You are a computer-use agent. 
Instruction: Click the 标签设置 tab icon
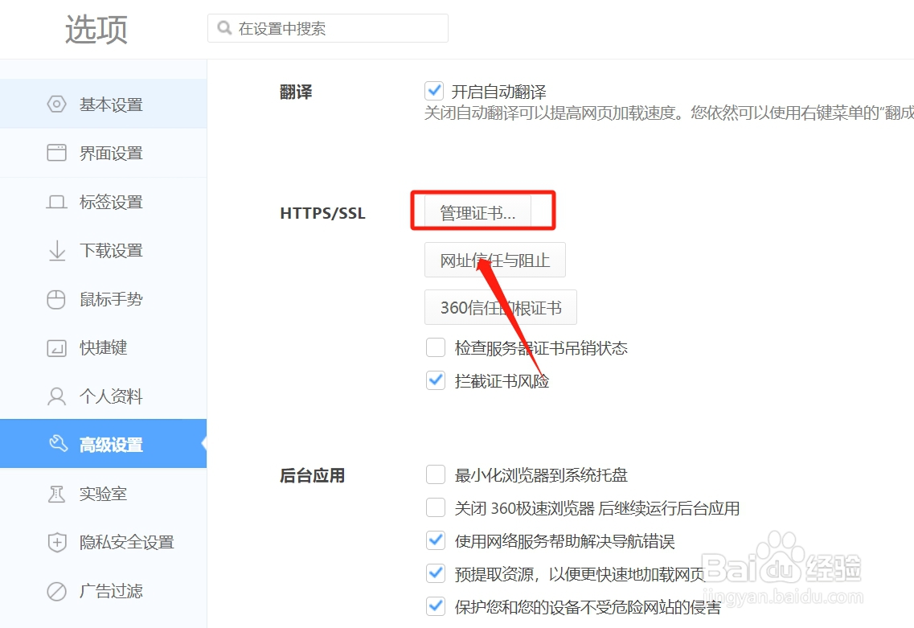(56, 203)
